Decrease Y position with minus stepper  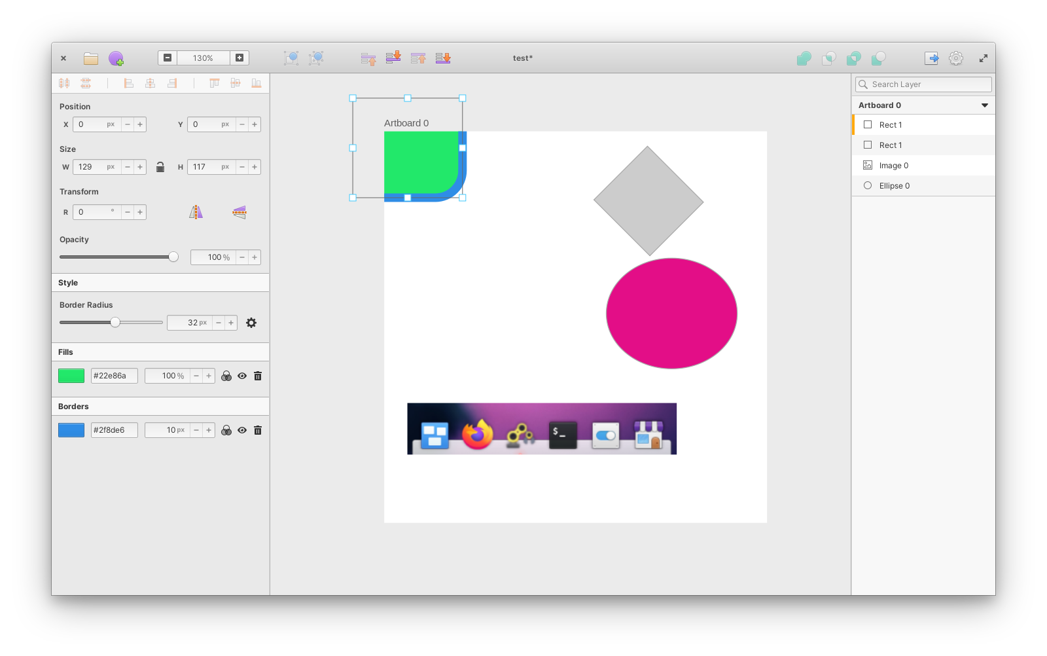coord(242,124)
